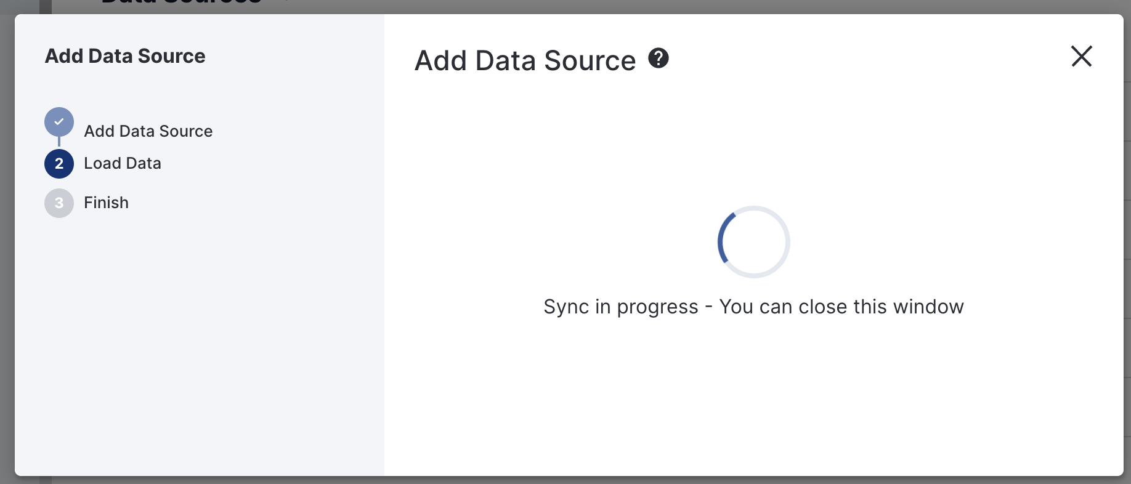Select the Finish step label
This screenshot has width=1131, height=484.
click(106, 203)
